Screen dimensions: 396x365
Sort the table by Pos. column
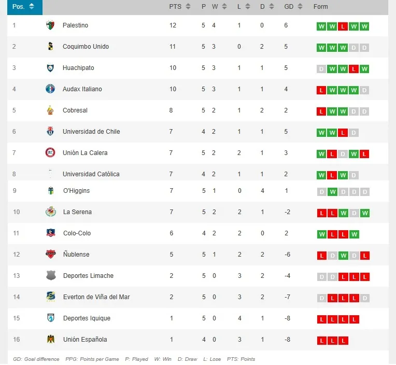pyautogui.click(x=24, y=7)
